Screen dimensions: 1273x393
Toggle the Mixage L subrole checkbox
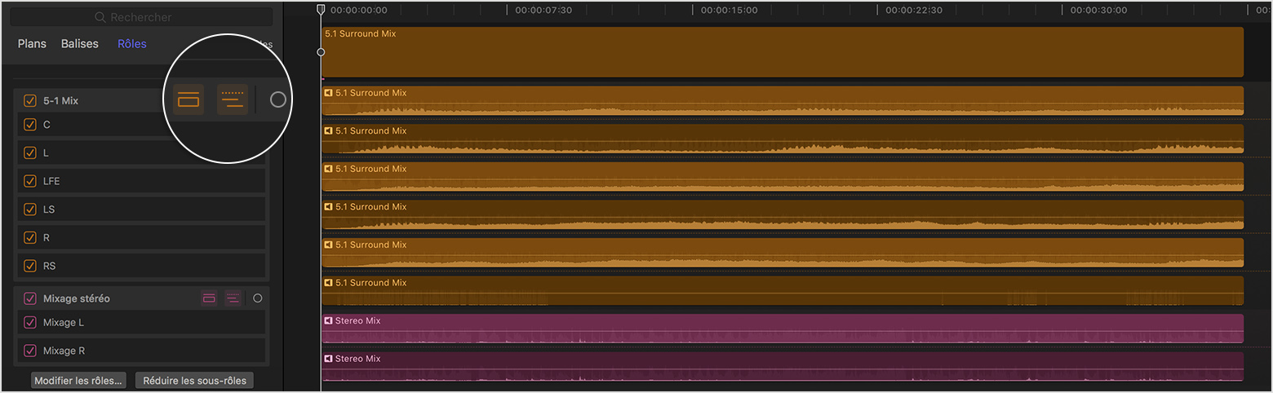[x=30, y=322]
